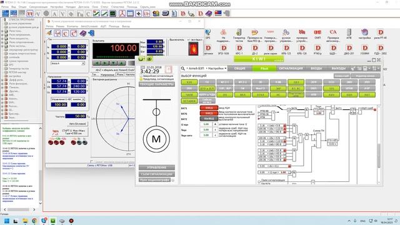This screenshot has height=225, width=400.
Task: Click the Авто (Условия) button
Action: (x=77, y=124)
